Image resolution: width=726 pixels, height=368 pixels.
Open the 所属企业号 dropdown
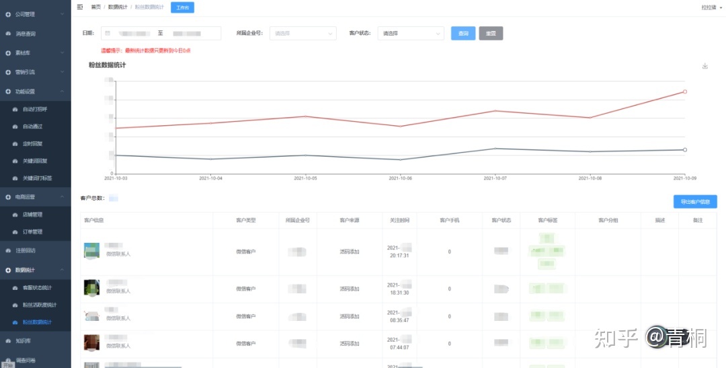pos(302,33)
